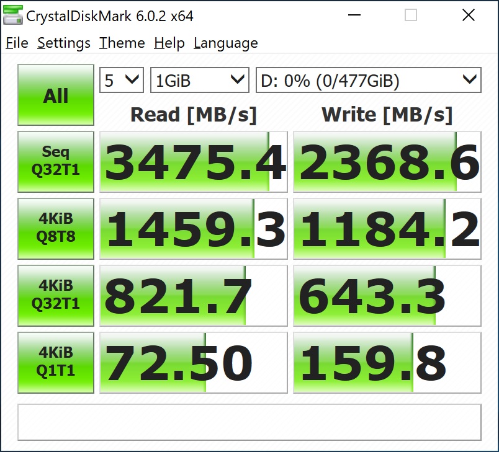Screen dimensions: 499x452
Task: Select the 4KiB Q8T8 read result 1459.3
Action: coord(194,229)
